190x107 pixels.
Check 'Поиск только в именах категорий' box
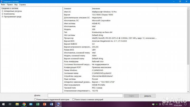[x=73, y=99]
